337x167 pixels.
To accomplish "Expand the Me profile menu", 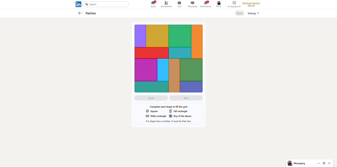I will [x=219, y=4].
